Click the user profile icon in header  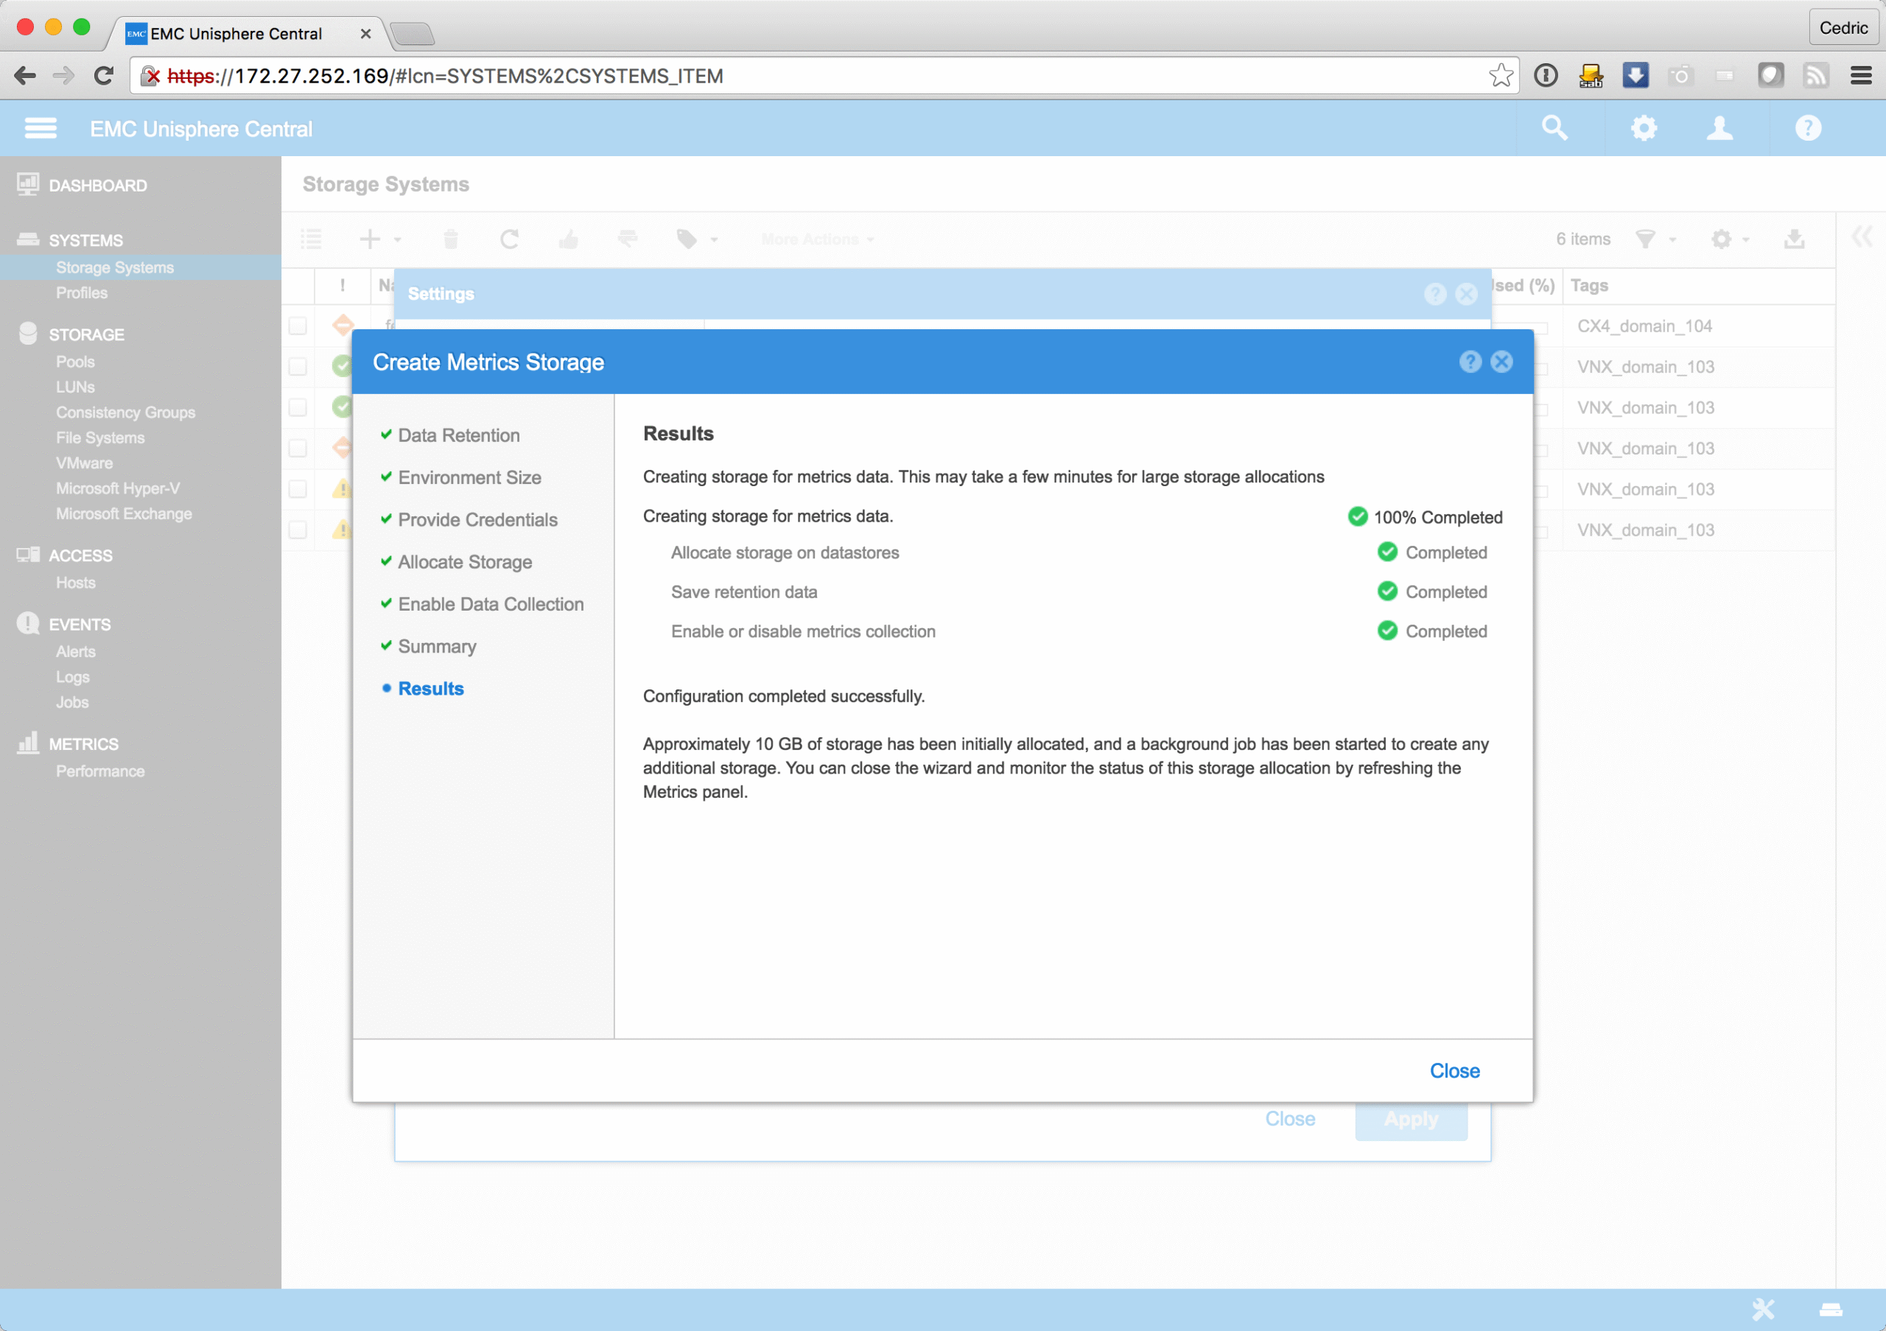[x=1720, y=128]
